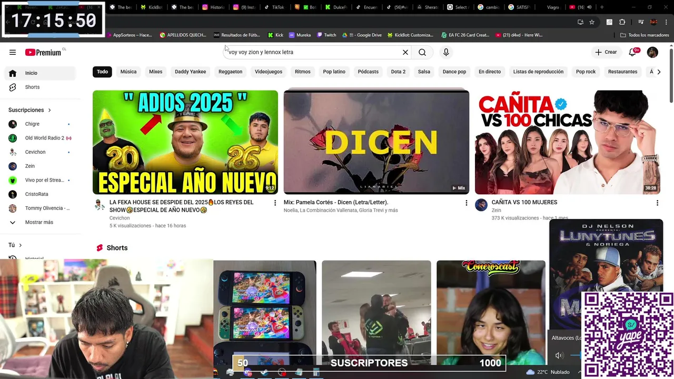Open the Chigre subscription channel
The height and width of the screenshot is (379, 674).
(x=41, y=124)
